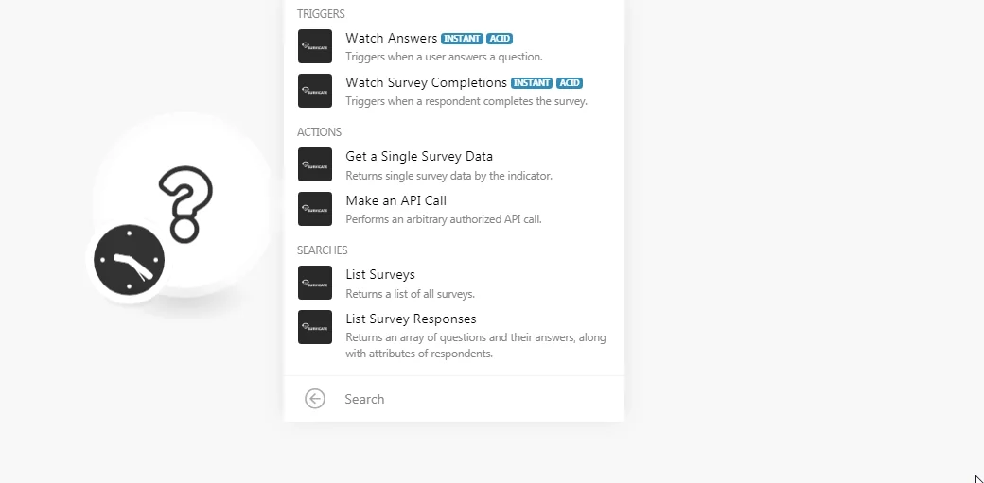Click the INSTANT badge on Watch Answers
Screen dimensions: 984x483
(x=462, y=38)
